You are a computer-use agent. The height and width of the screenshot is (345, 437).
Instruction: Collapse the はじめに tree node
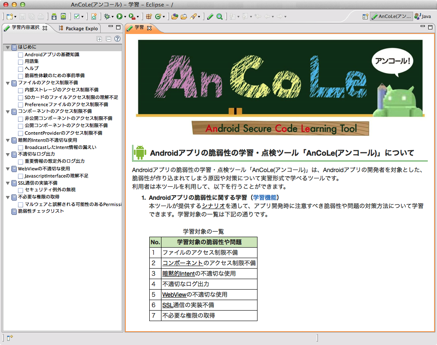point(8,47)
